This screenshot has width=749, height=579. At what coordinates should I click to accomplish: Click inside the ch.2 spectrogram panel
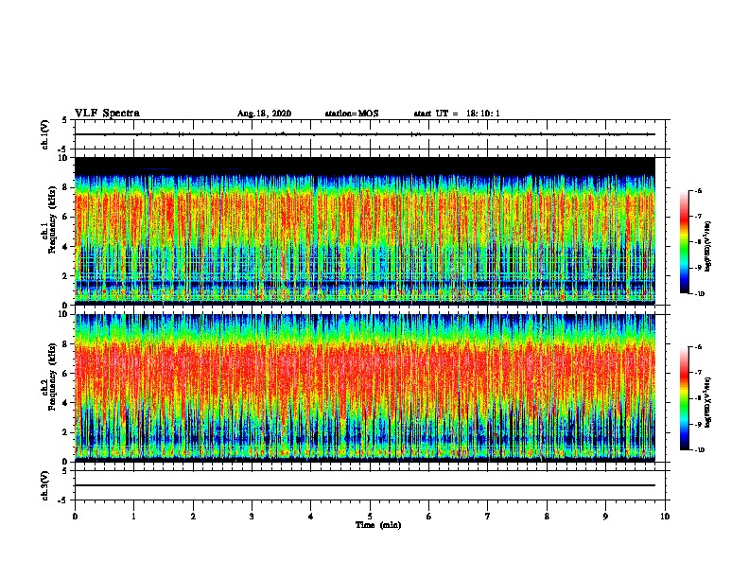pos(365,388)
